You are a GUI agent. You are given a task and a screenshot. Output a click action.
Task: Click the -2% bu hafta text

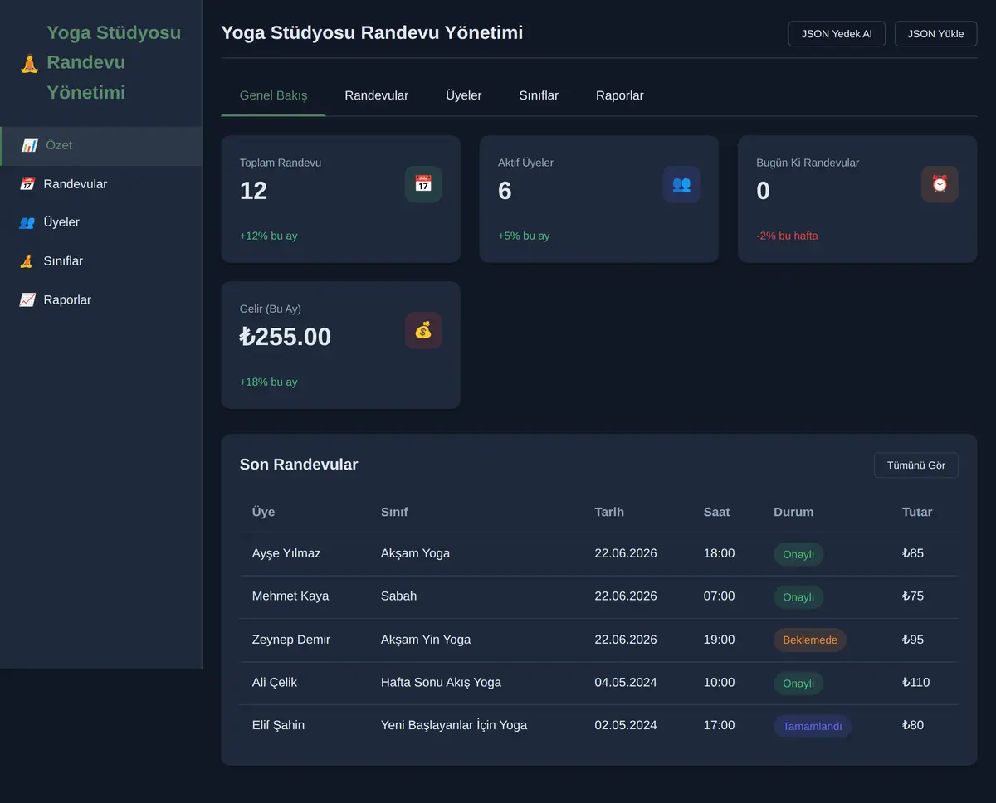pyautogui.click(x=787, y=236)
